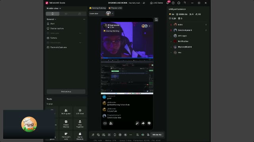Viewport: 254px width, 142px height.
Task: Click the chat bubble icon in preview
Action: click(x=149, y=123)
